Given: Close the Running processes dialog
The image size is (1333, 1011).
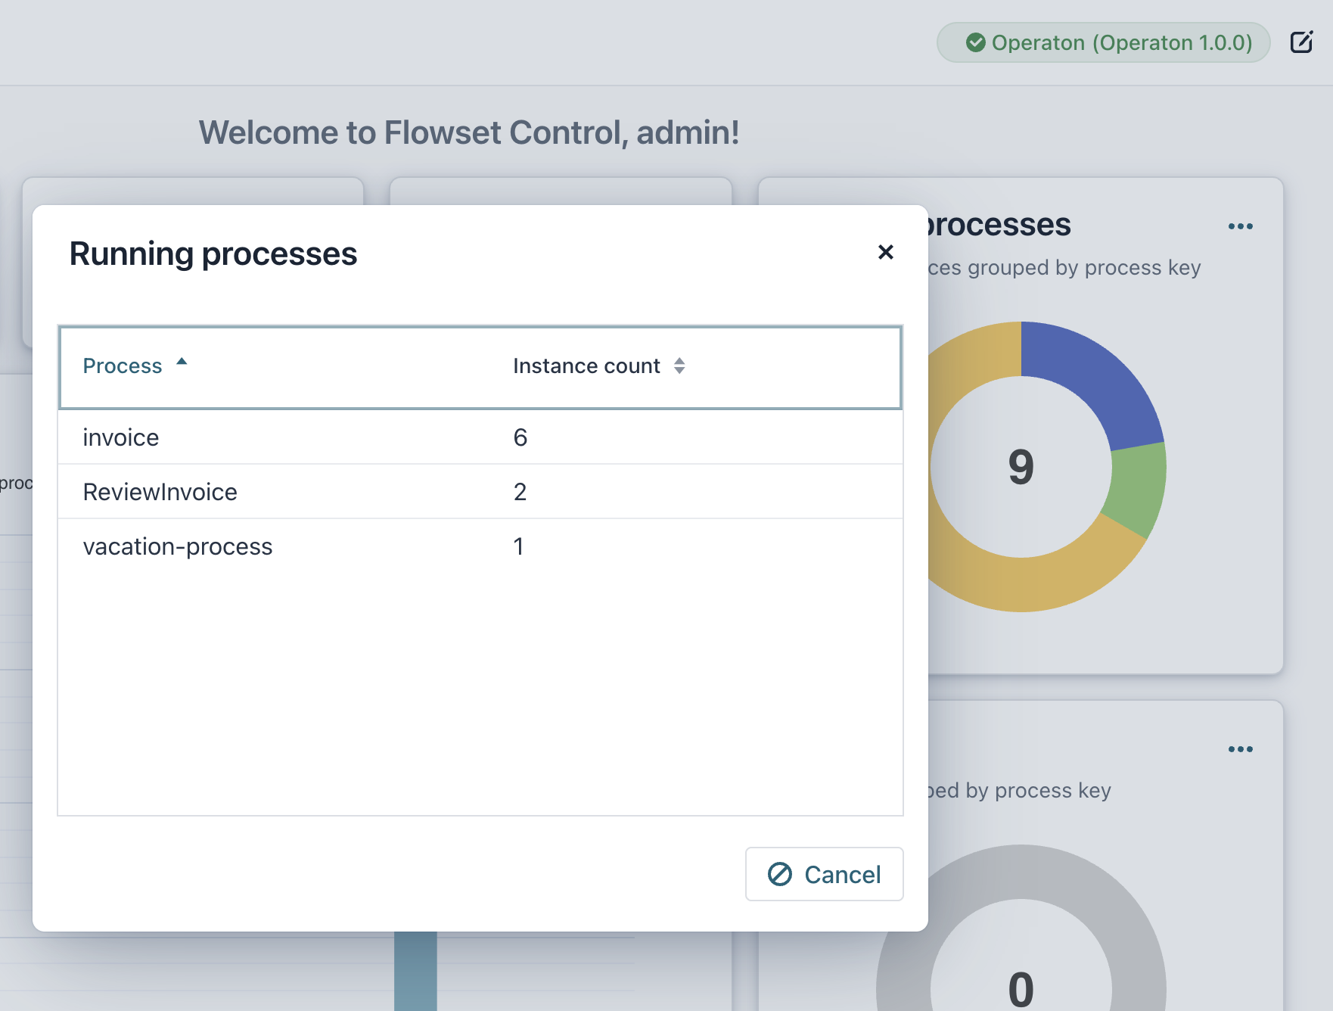Looking at the screenshot, I should coord(885,252).
